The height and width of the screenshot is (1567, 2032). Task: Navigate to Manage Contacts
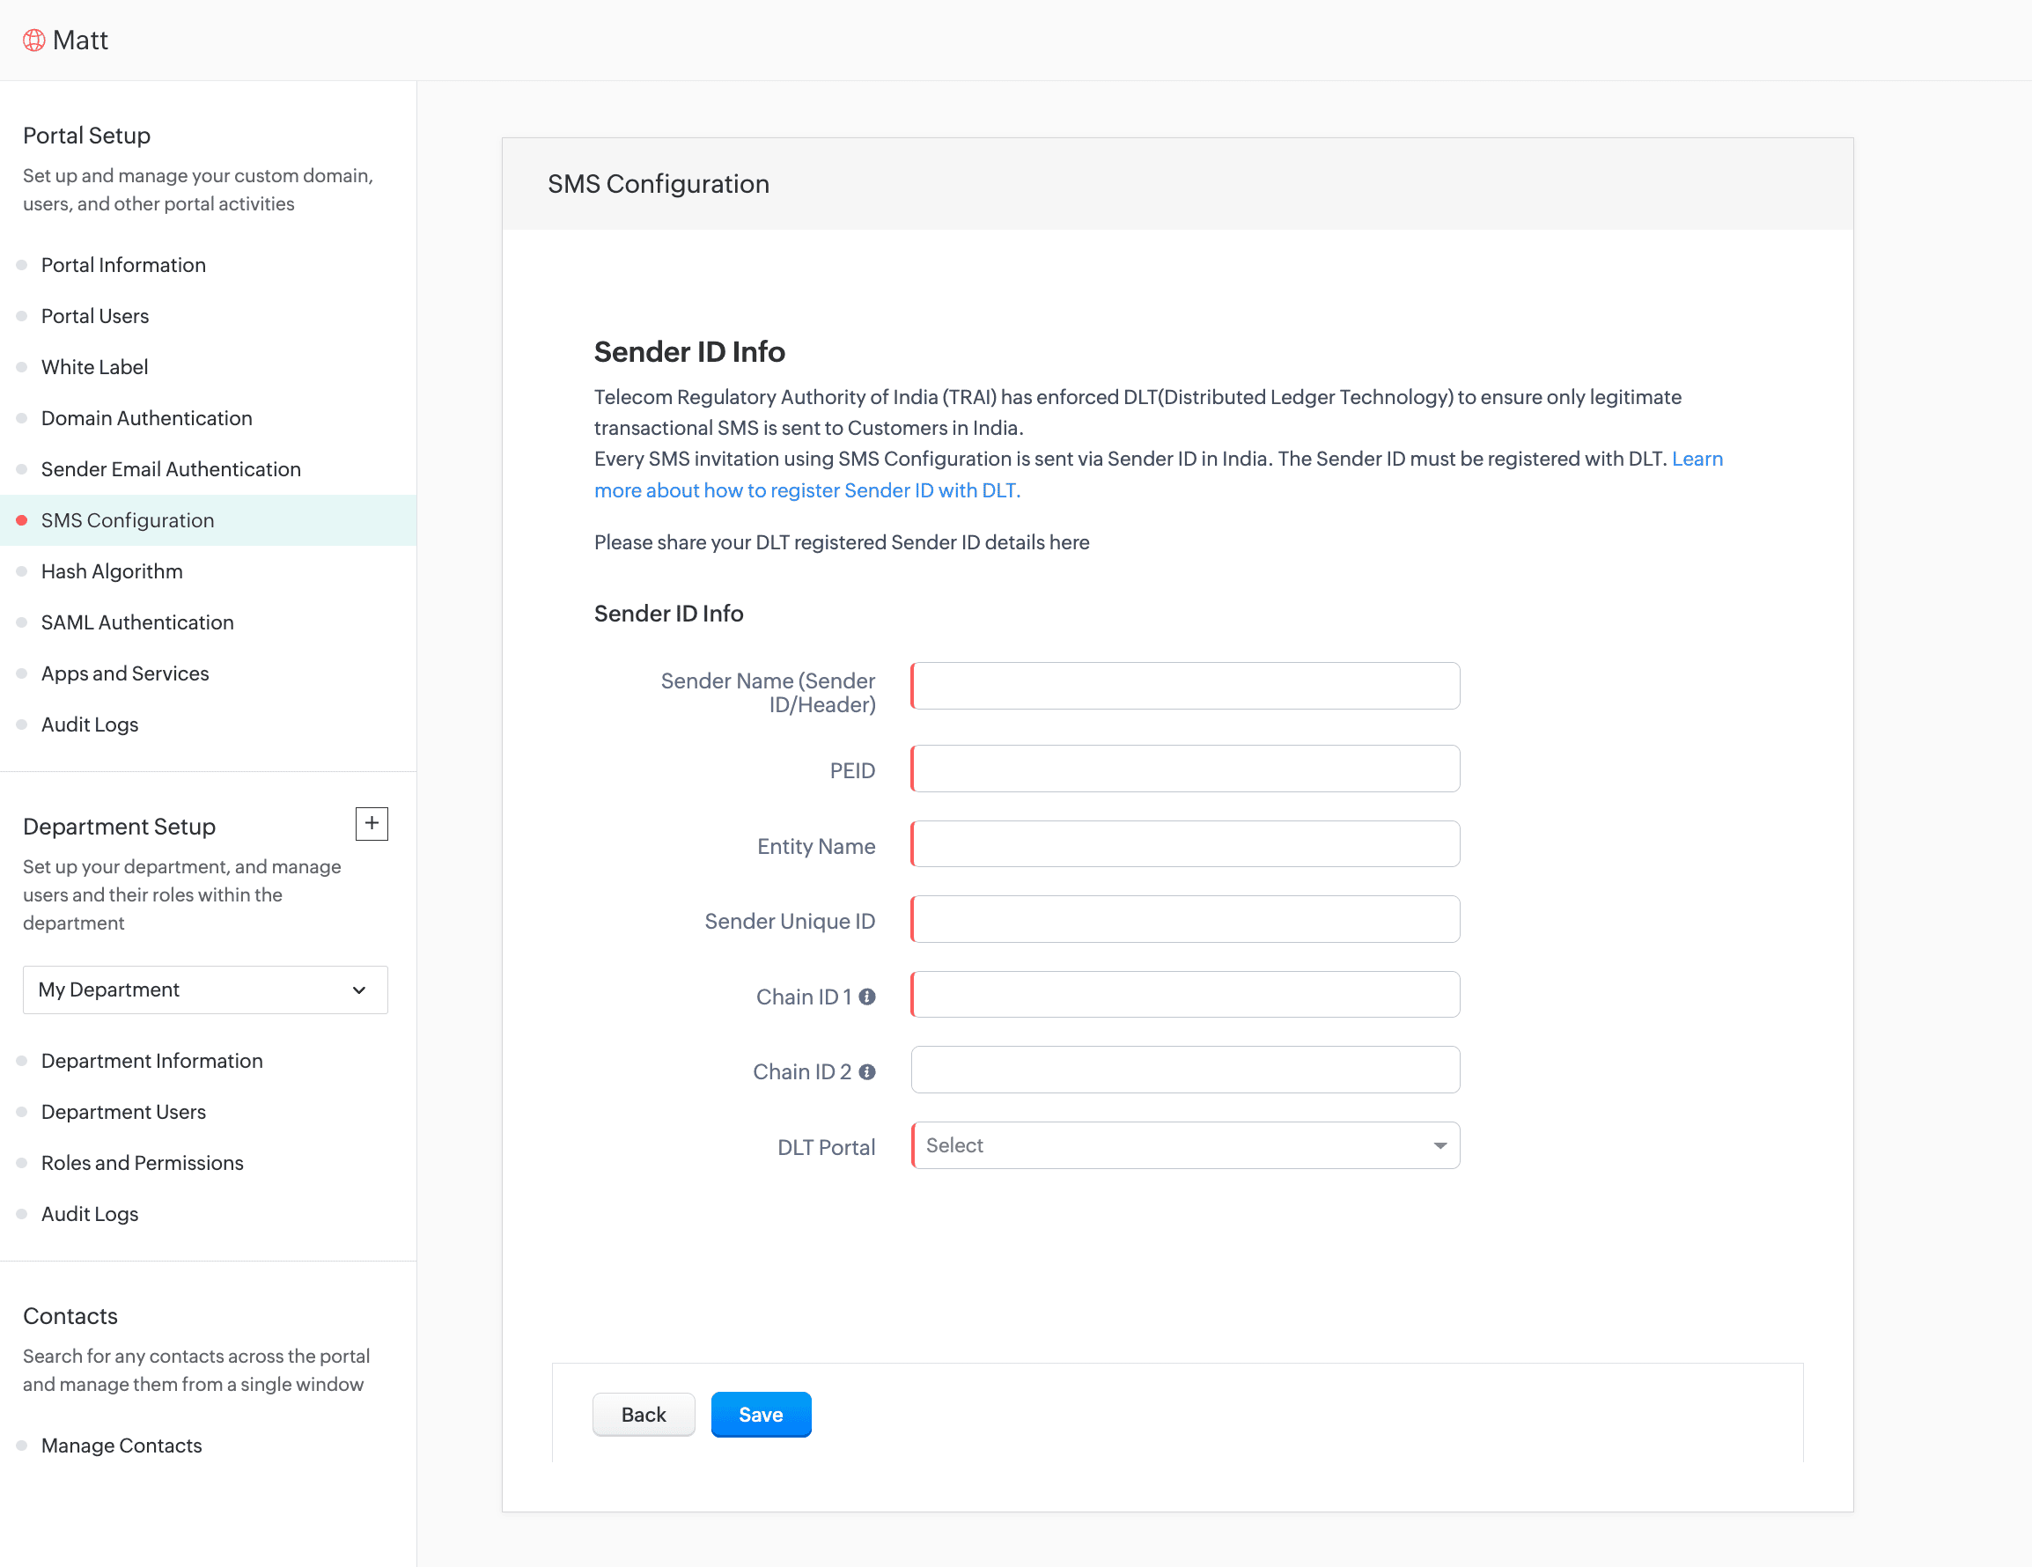[x=121, y=1446]
